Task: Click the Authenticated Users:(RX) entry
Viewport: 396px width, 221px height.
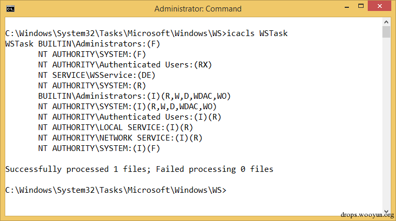Action: pos(125,65)
